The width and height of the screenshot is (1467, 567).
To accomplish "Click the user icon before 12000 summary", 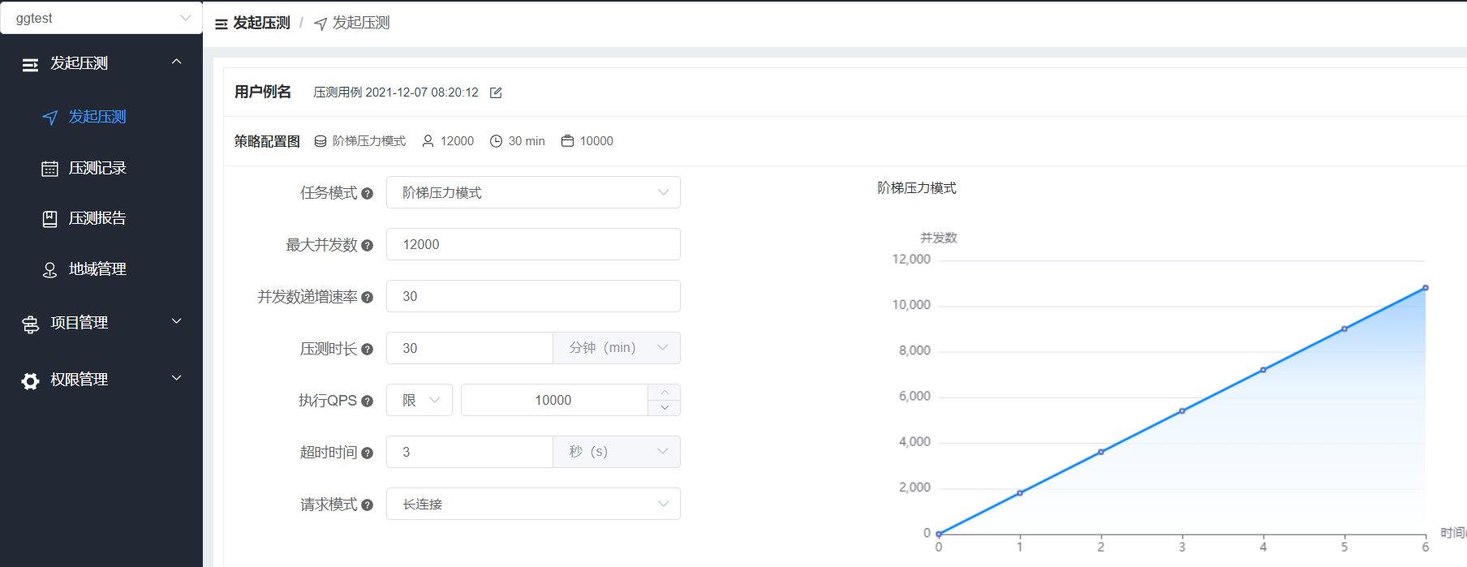I will click(428, 141).
